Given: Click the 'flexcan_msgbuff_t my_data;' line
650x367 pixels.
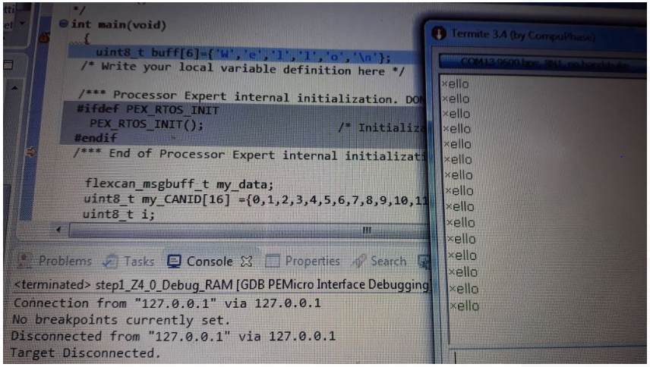Looking at the screenshot, I should point(179,184).
